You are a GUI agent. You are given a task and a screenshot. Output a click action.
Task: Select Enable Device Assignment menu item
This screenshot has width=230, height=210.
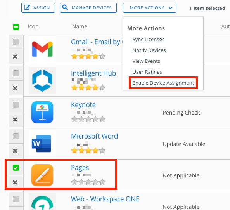[163, 83]
